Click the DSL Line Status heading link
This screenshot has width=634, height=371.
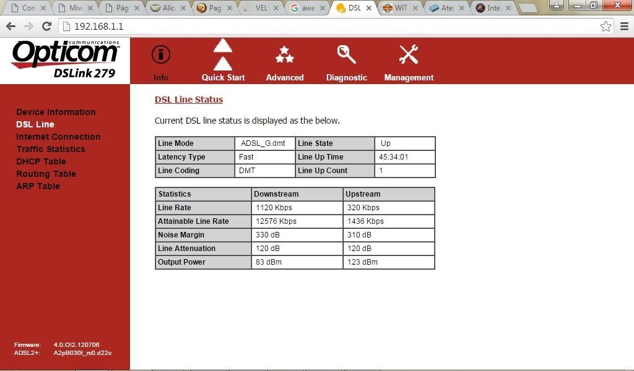click(x=189, y=100)
